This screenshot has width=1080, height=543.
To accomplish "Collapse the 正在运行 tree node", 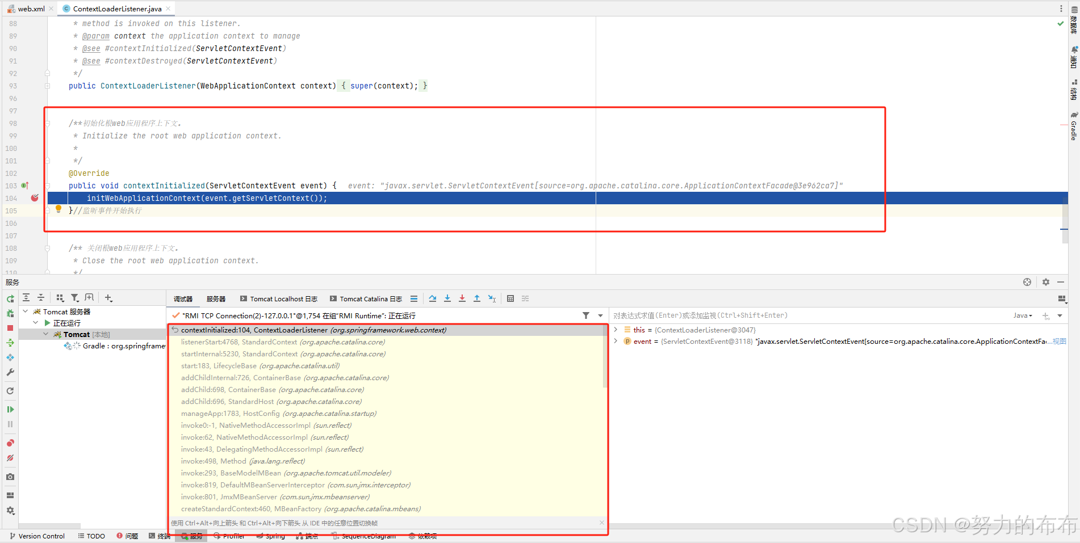I will coord(36,322).
